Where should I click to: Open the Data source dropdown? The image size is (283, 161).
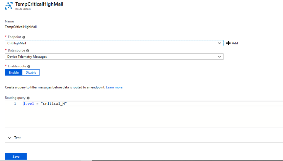[x=114, y=57]
